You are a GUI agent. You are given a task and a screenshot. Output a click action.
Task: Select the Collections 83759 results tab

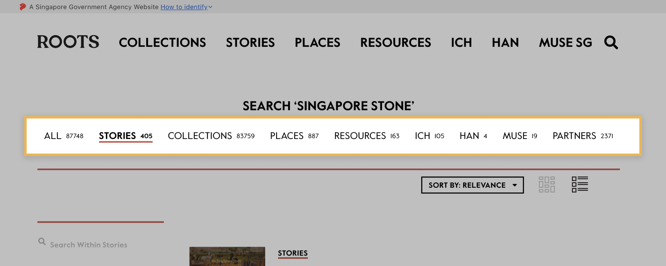click(x=211, y=136)
